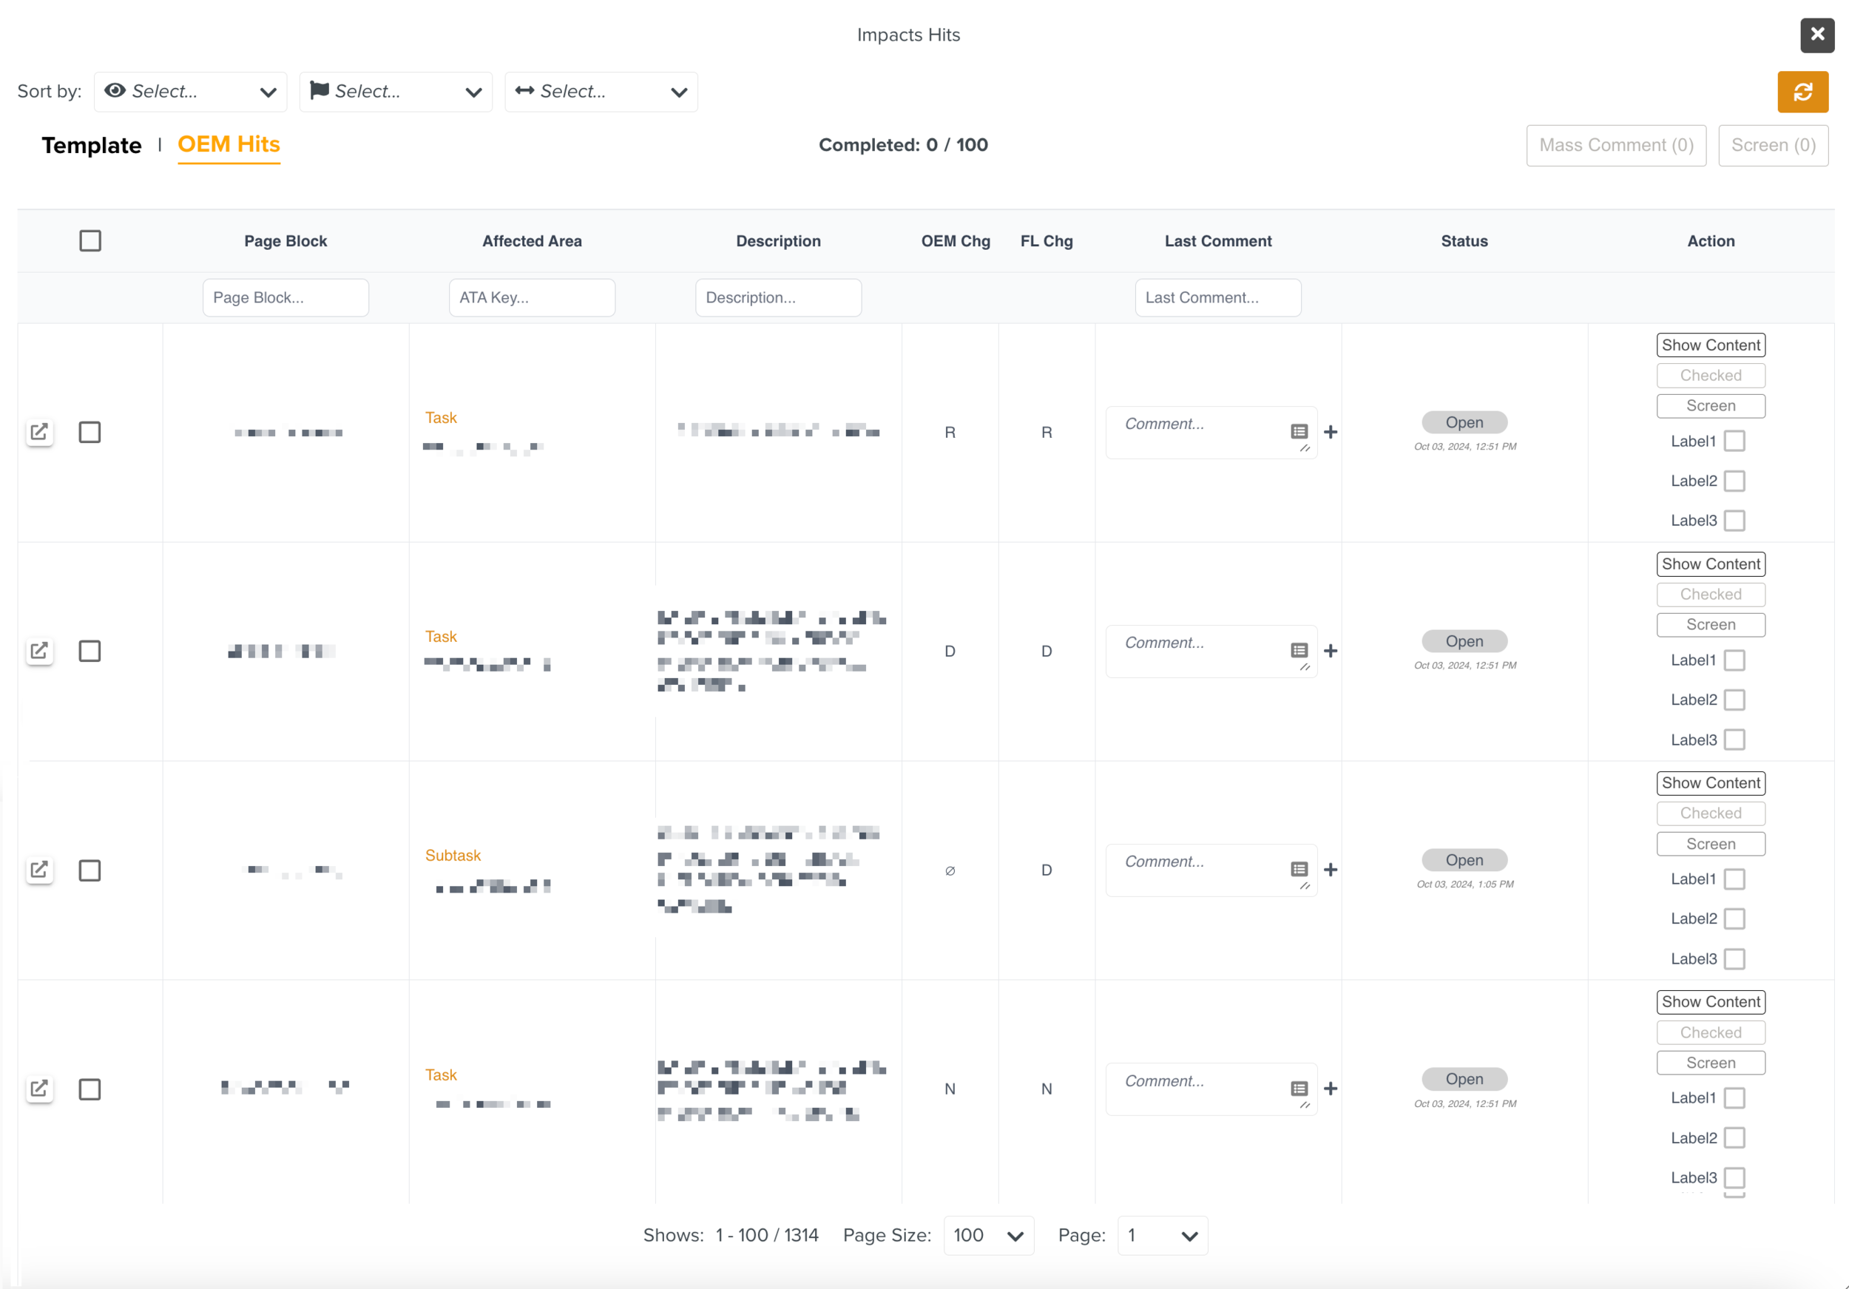This screenshot has width=1849, height=1289.
Task: Expand the flag icon sort dropdown
Action: 396,92
